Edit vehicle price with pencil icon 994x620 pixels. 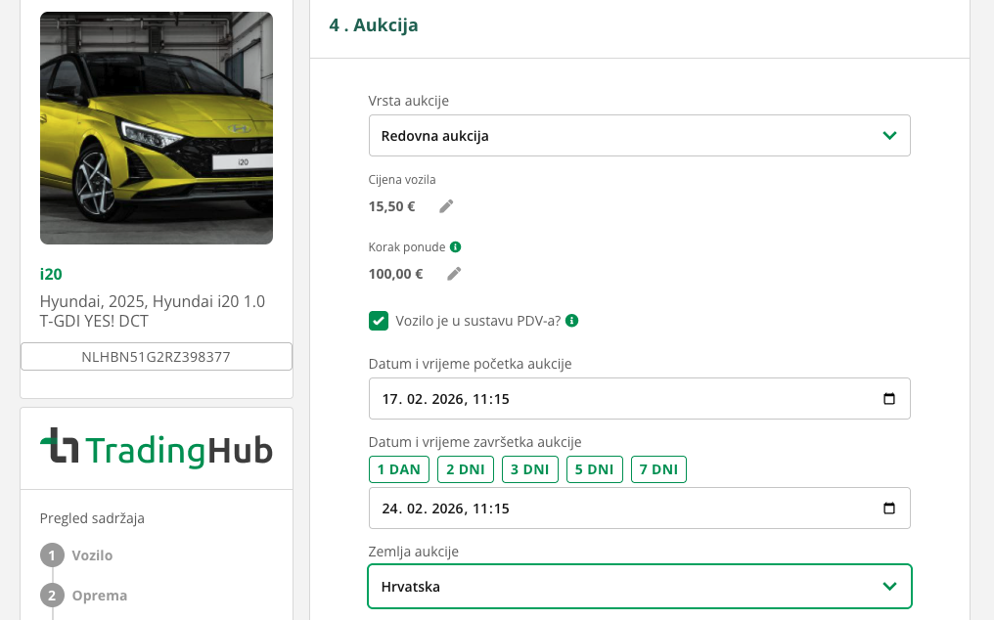pos(446,206)
